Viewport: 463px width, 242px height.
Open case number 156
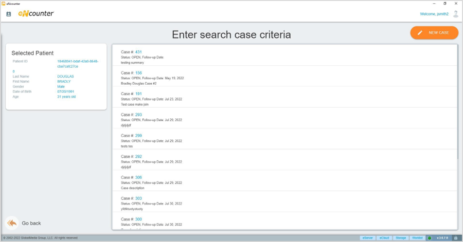(139, 73)
